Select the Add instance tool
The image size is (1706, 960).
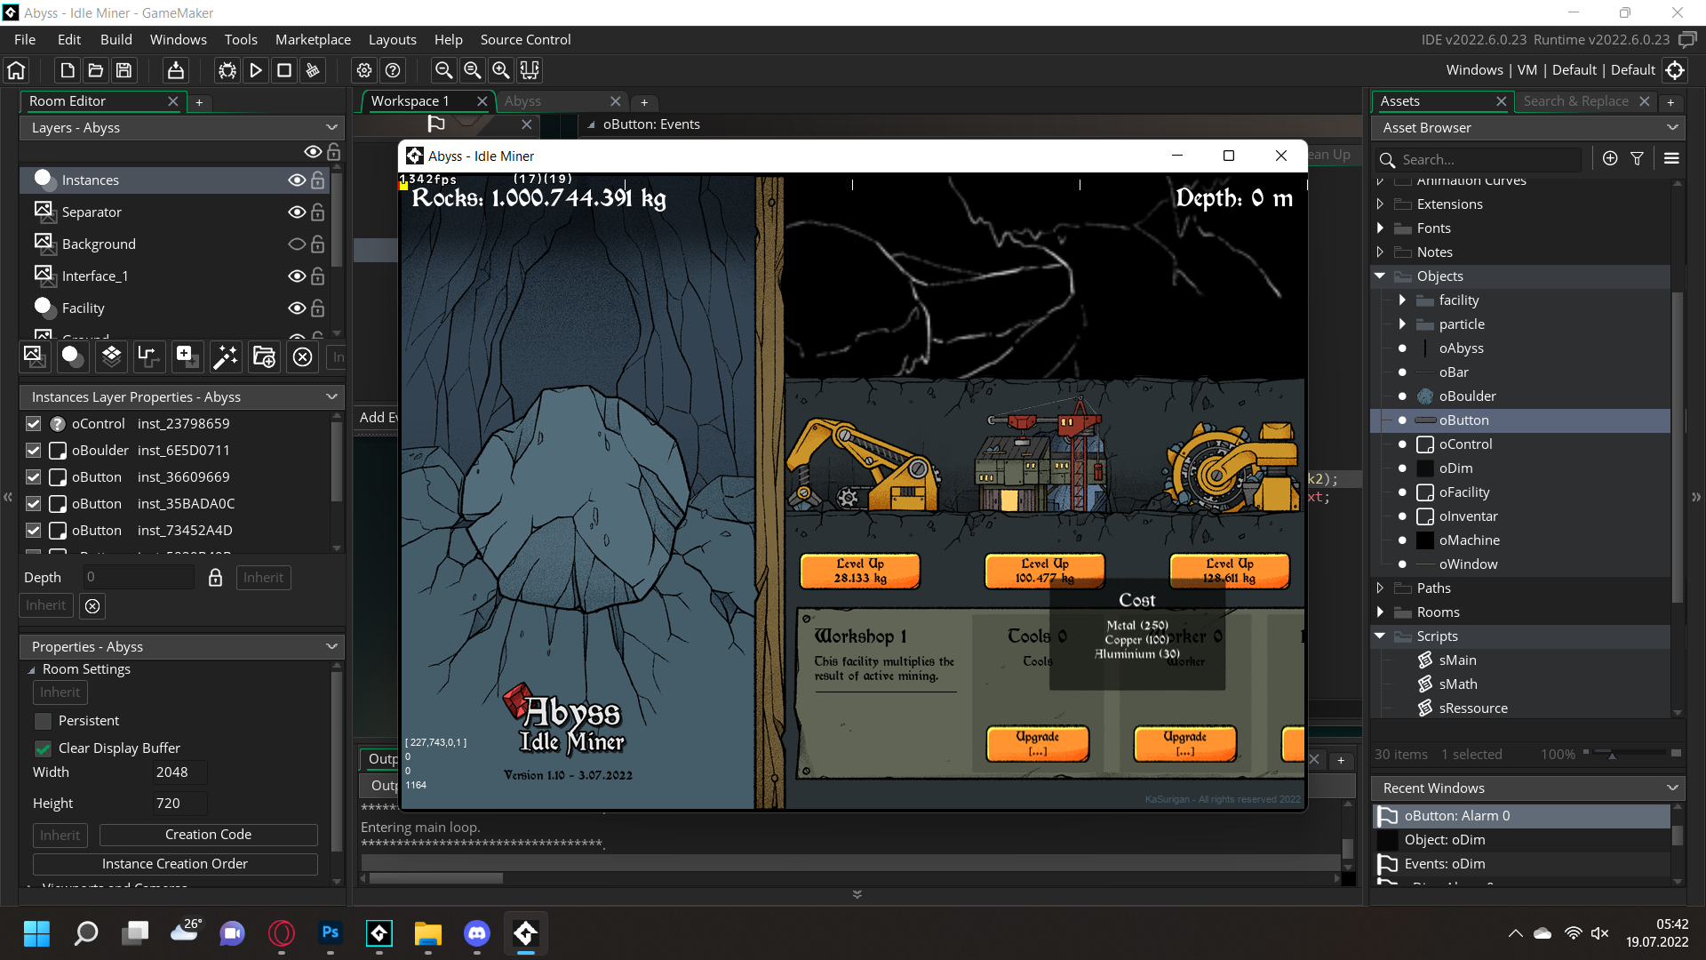pyautogui.click(x=184, y=356)
